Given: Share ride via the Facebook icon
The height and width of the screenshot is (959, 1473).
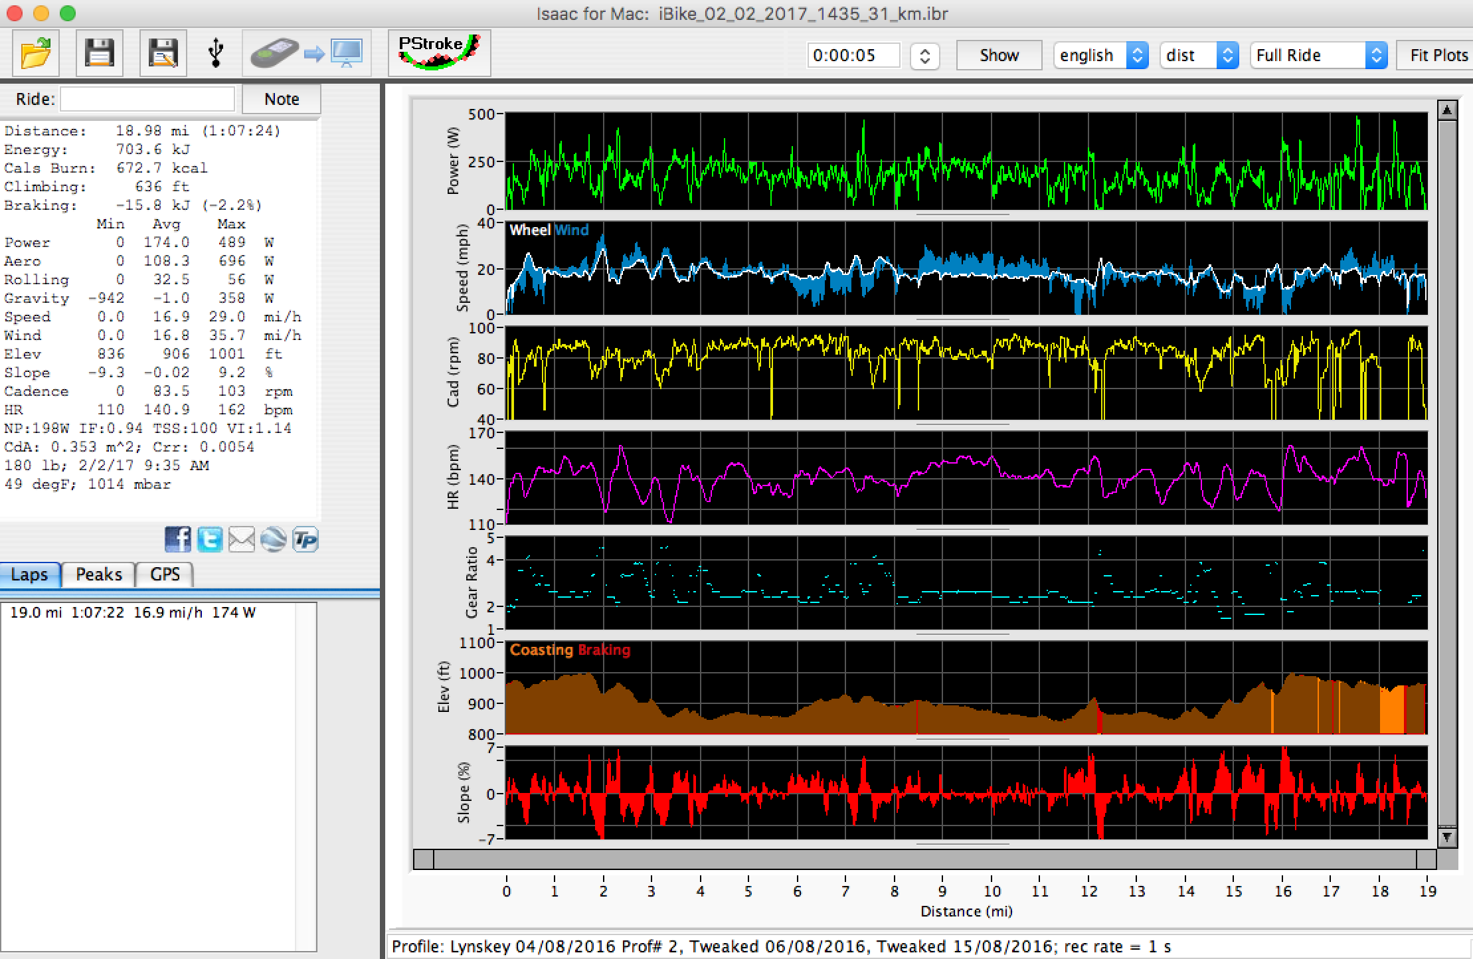Looking at the screenshot, I should pyautogui.click(x=177, y=539).
